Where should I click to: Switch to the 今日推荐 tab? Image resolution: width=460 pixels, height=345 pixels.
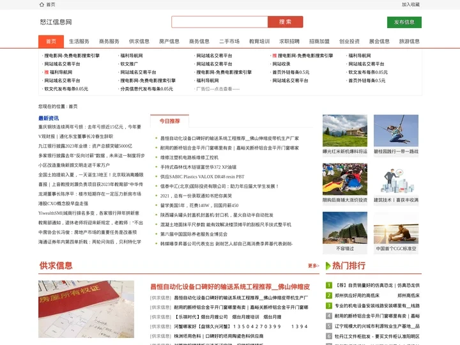(169, 121)
